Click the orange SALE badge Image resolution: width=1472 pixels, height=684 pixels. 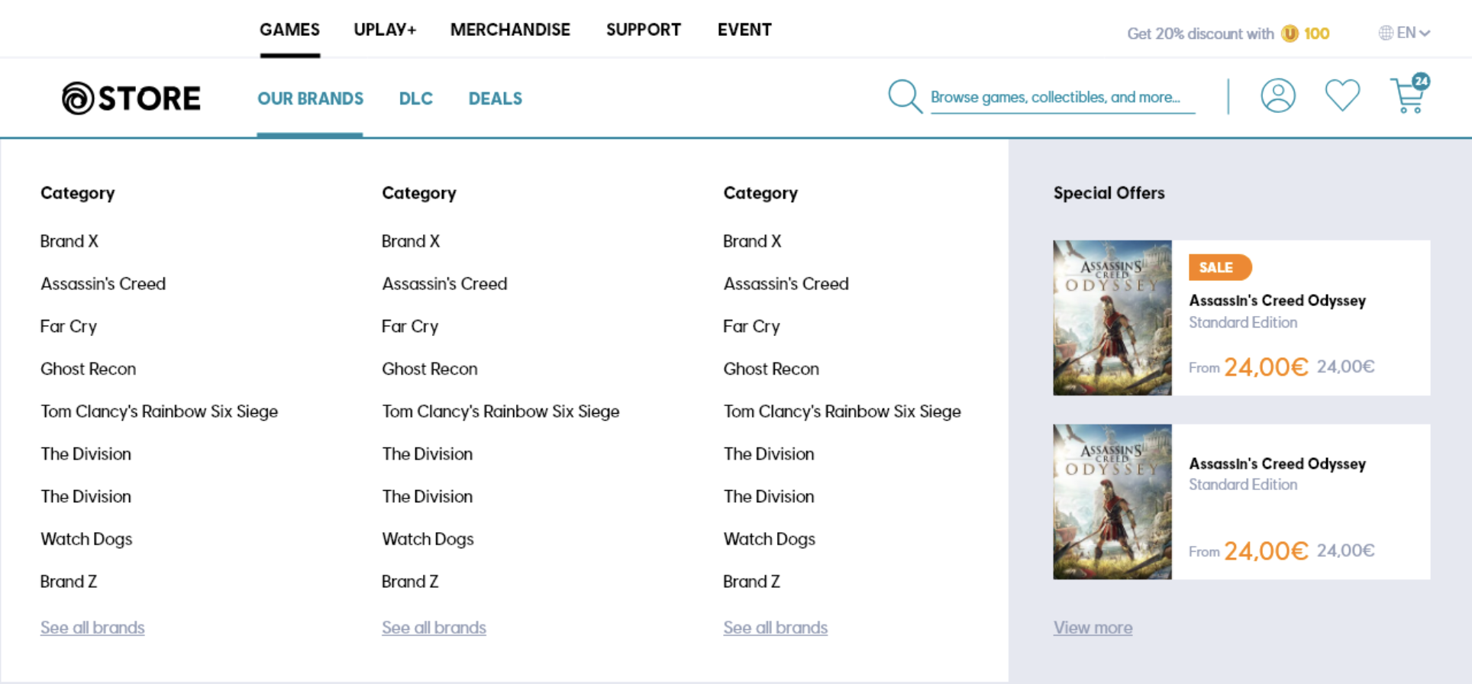[x=1219, y=267]
